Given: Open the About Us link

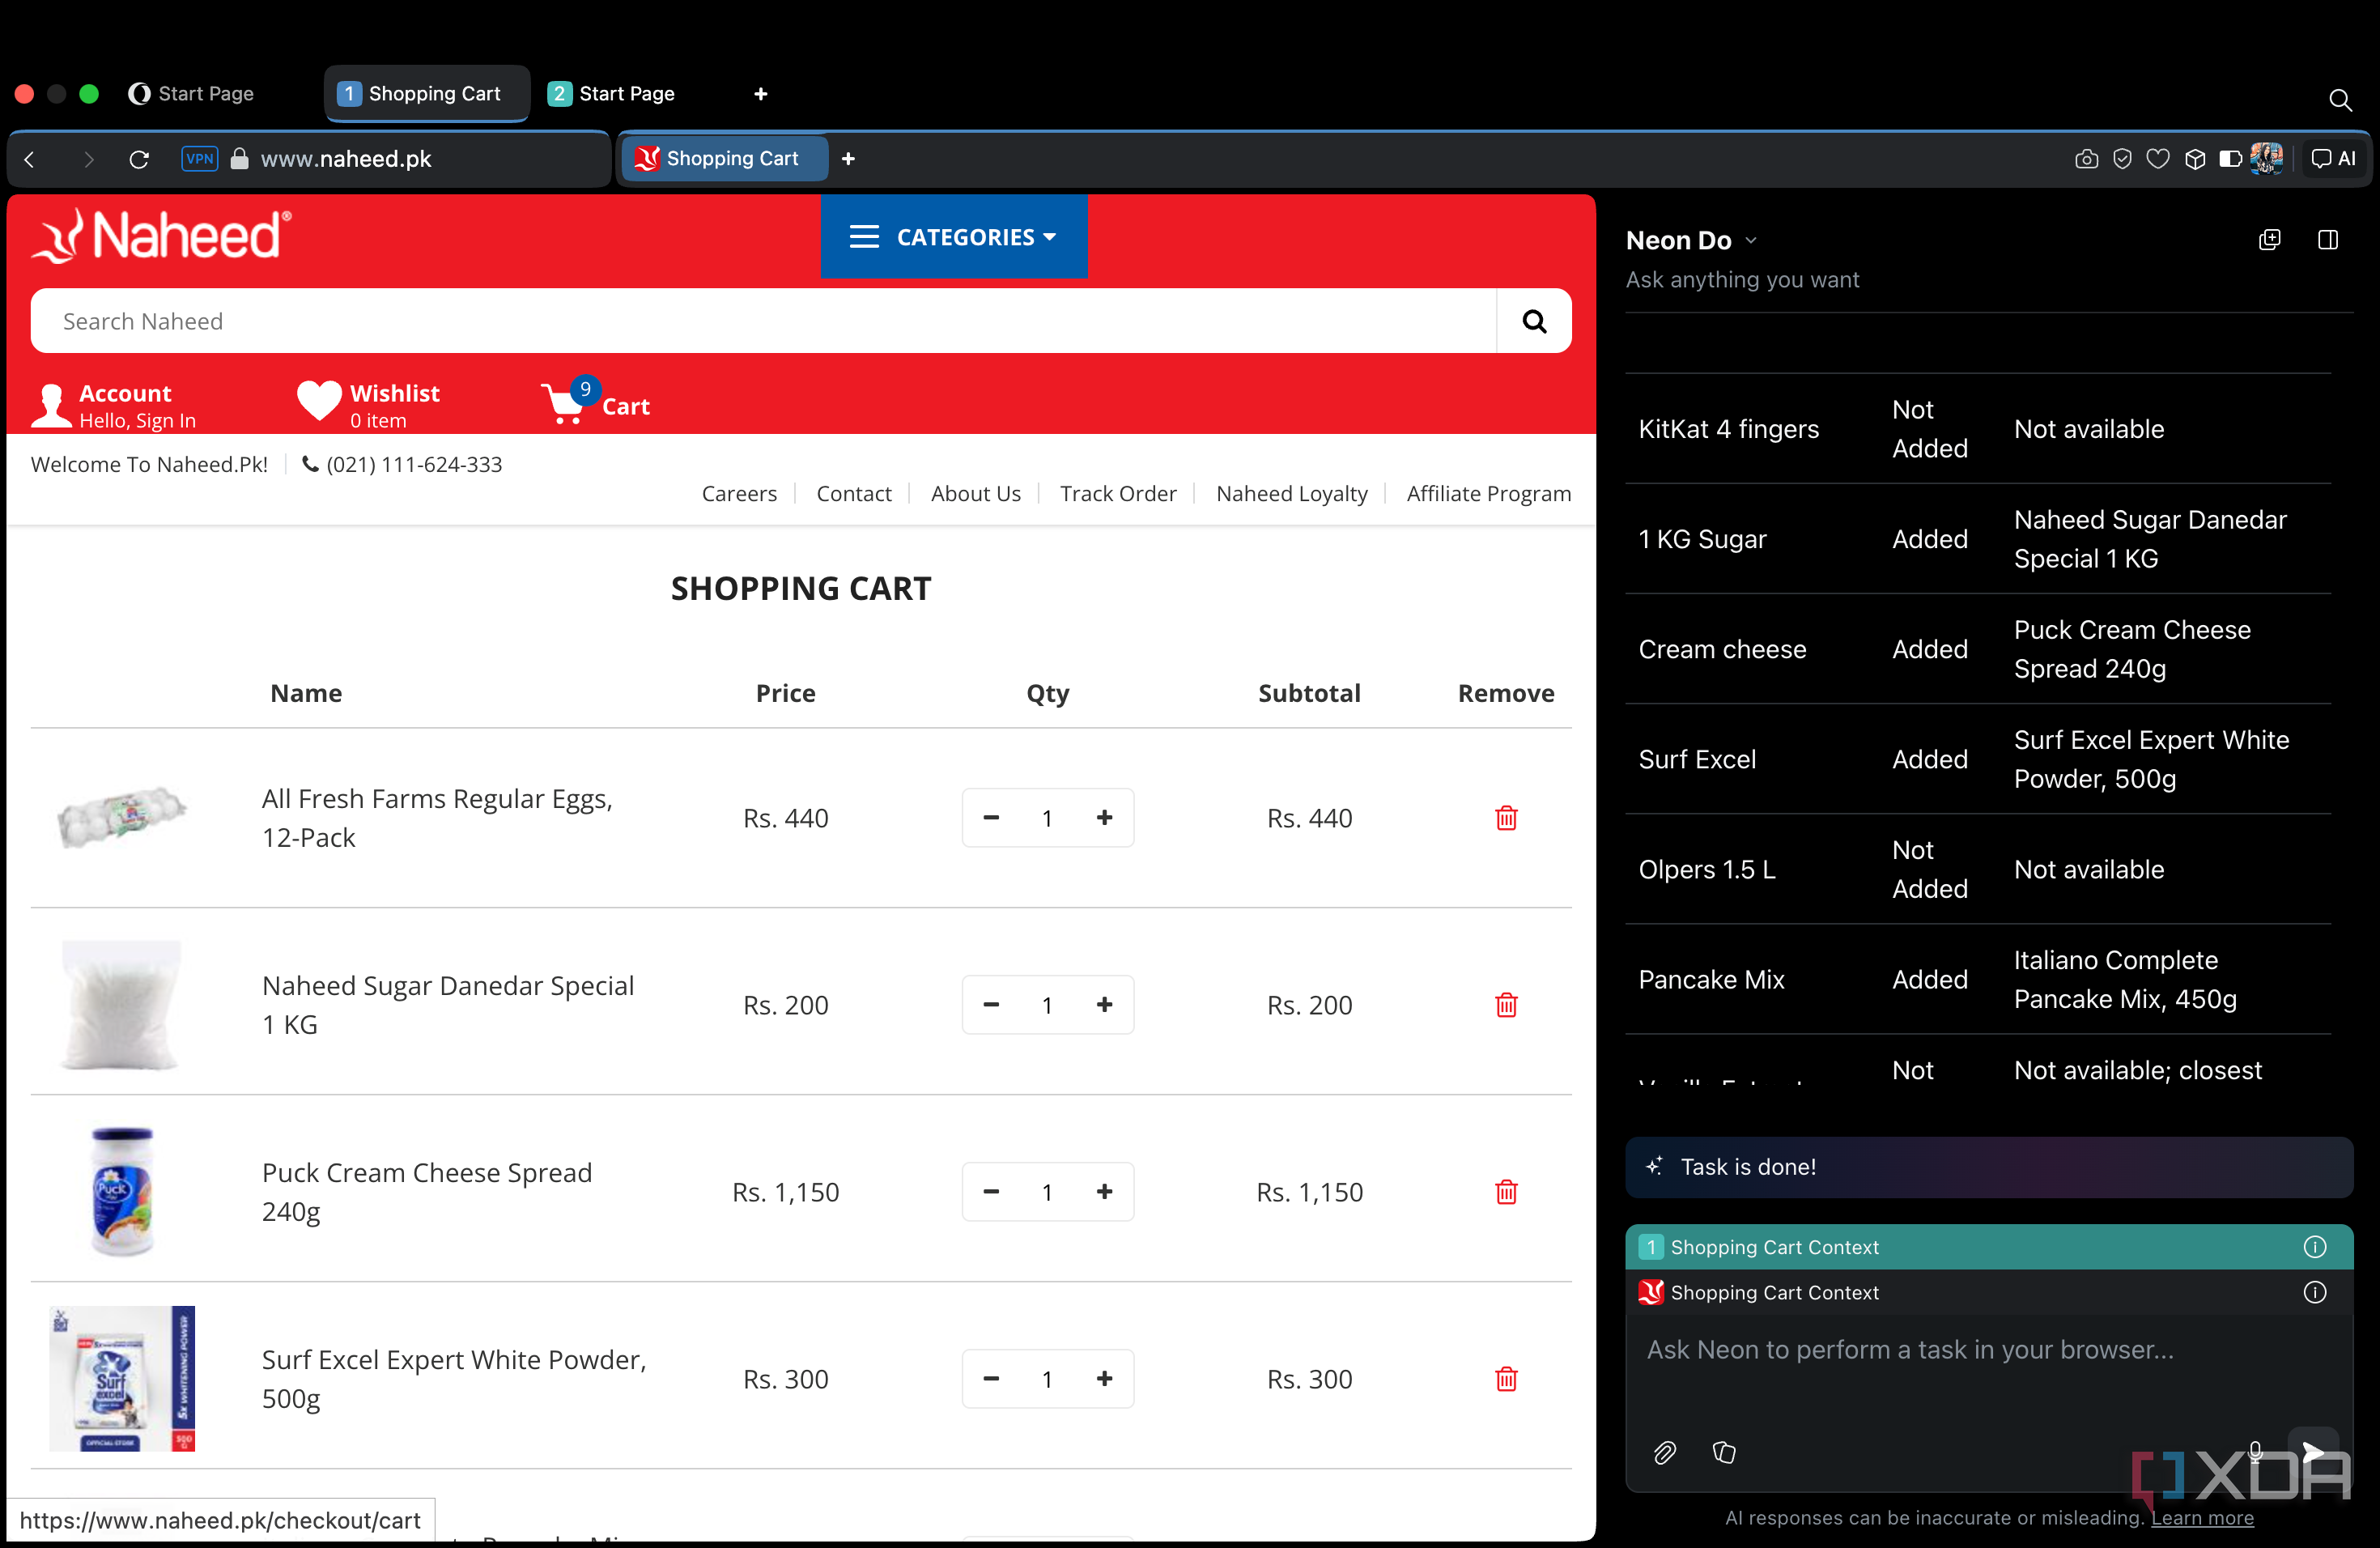Looking at the screenshot, I should point(975,494).
